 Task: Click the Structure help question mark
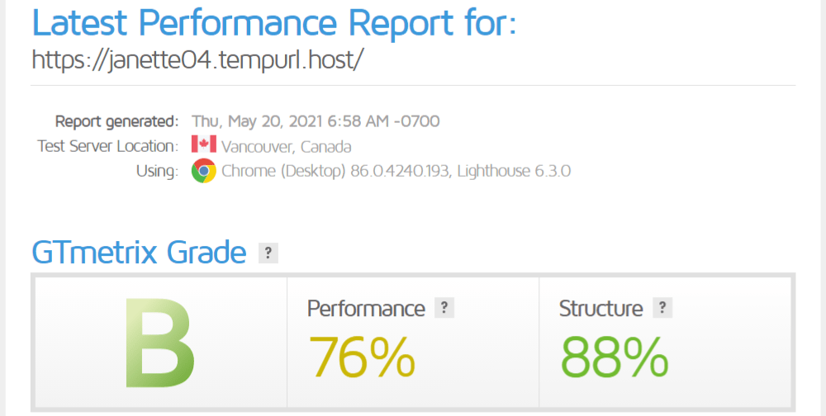pos(662,308)
